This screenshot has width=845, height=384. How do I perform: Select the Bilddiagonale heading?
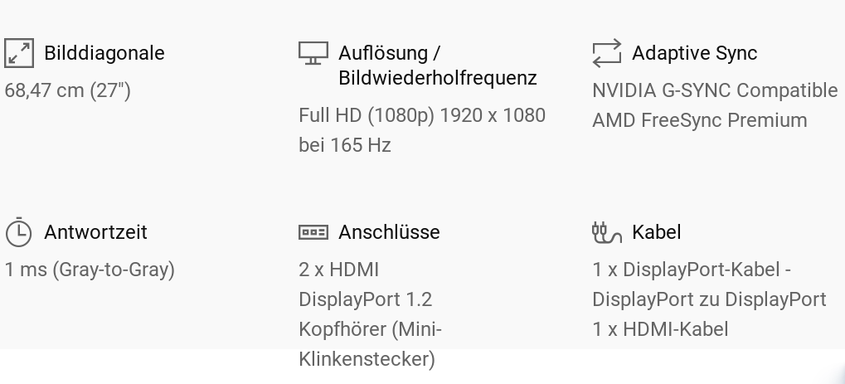(x=104, y=53)
